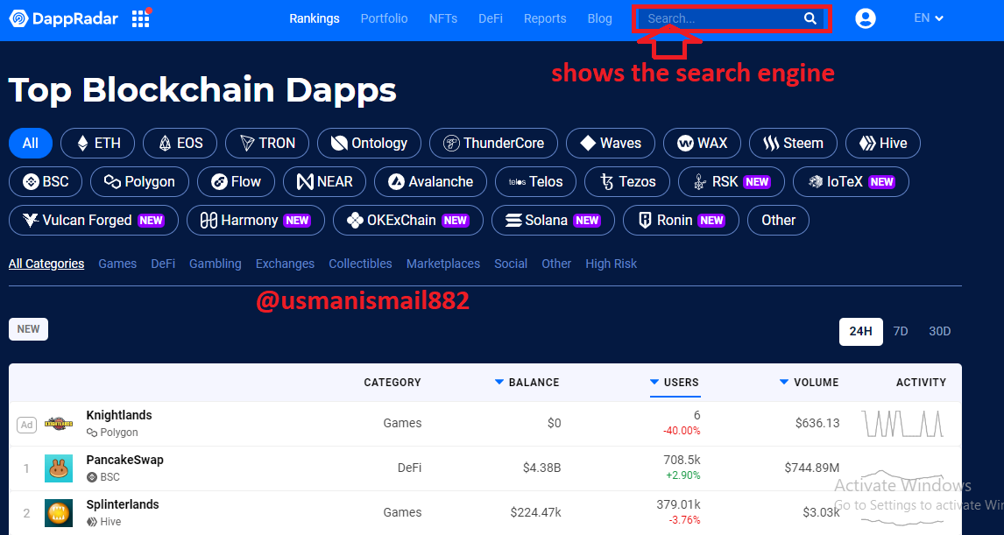Choose the Harmony chain filter

[256, 220]
